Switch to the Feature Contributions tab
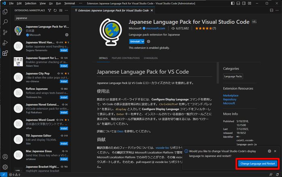Screen dimensions: 282x177 (126, 58)
